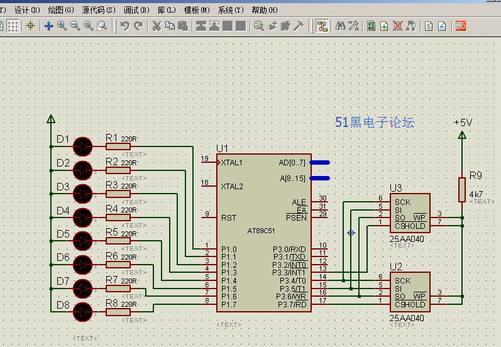Click the make device icon
Image resolution: width=501 pixels, height=347 pixels.
273,26
